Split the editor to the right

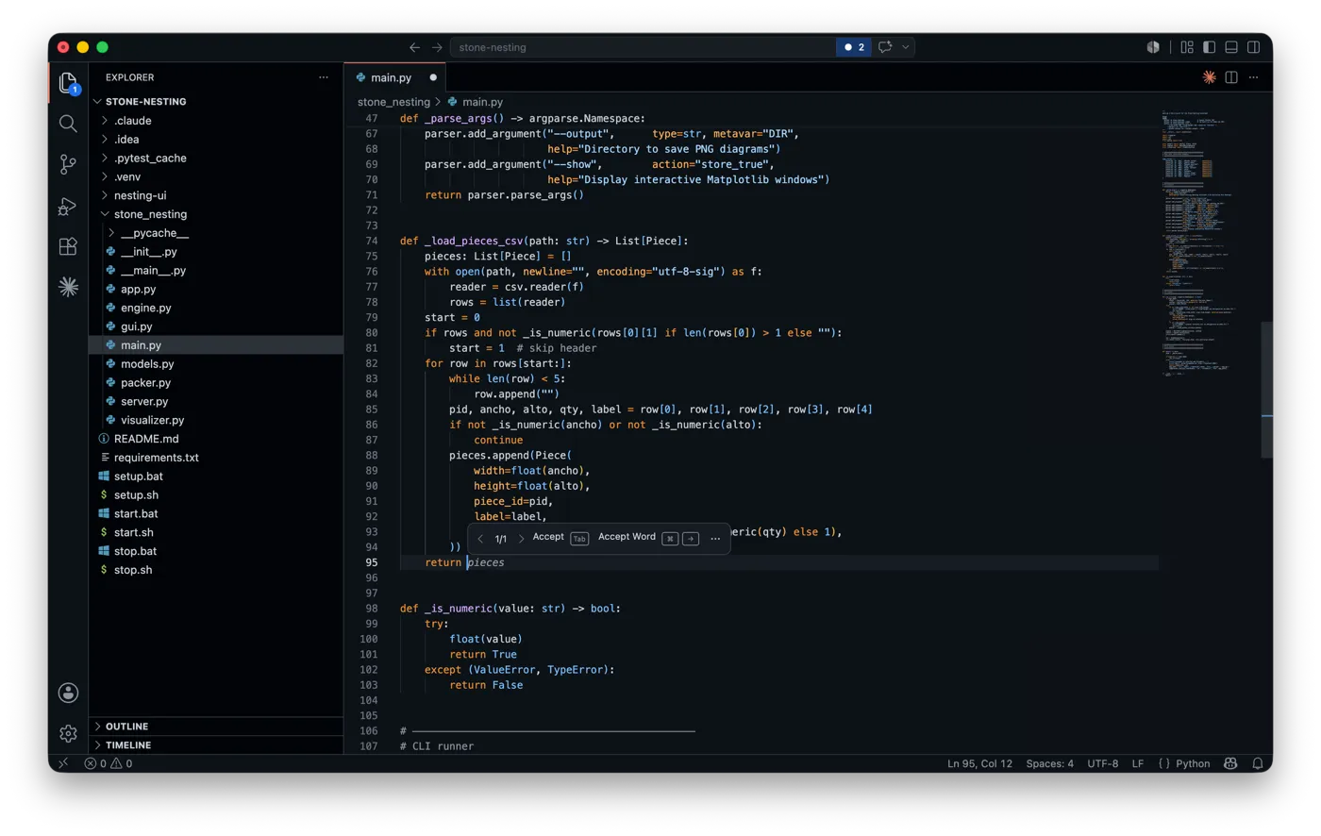(1231, 77)
